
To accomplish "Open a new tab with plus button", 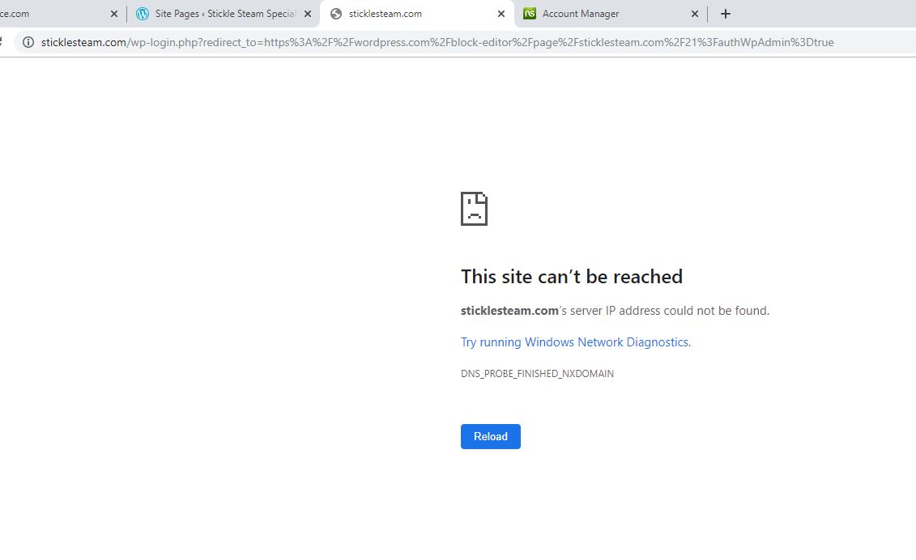I will (726, 14).
